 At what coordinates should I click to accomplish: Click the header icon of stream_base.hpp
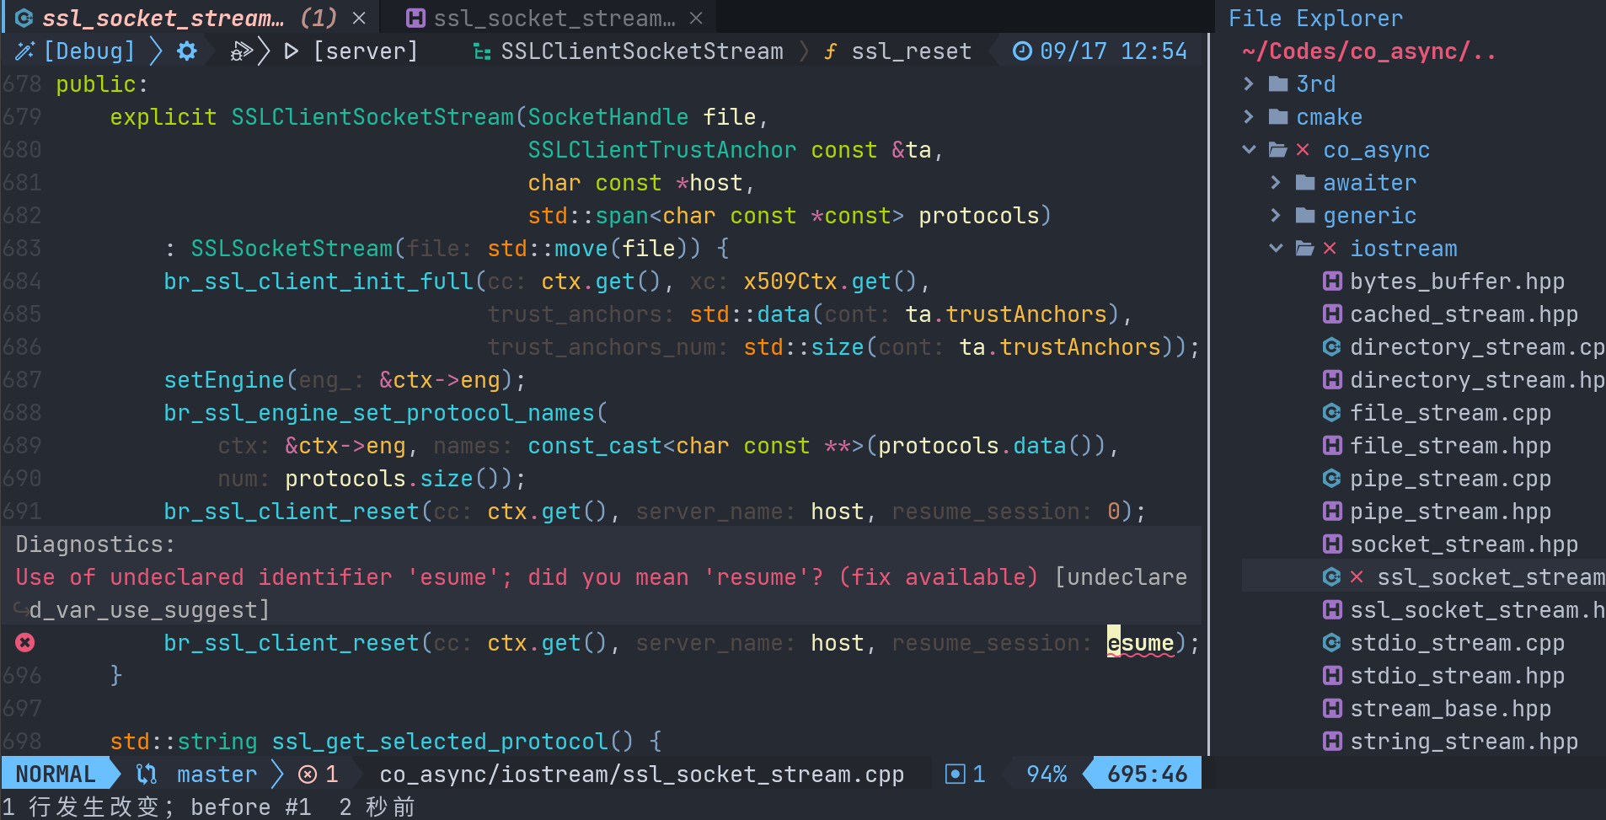pyautogui.click(x=1332, y=709)
